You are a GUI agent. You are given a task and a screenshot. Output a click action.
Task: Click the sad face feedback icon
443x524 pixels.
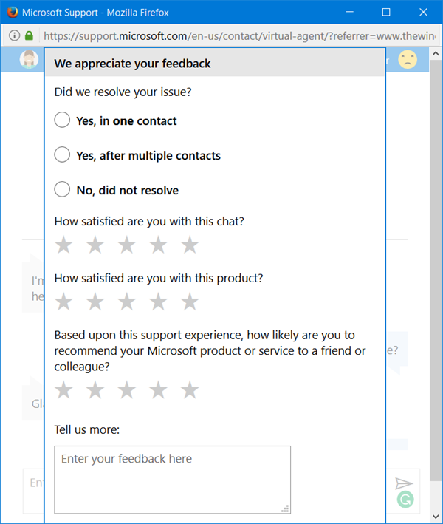tap(407, 59)
